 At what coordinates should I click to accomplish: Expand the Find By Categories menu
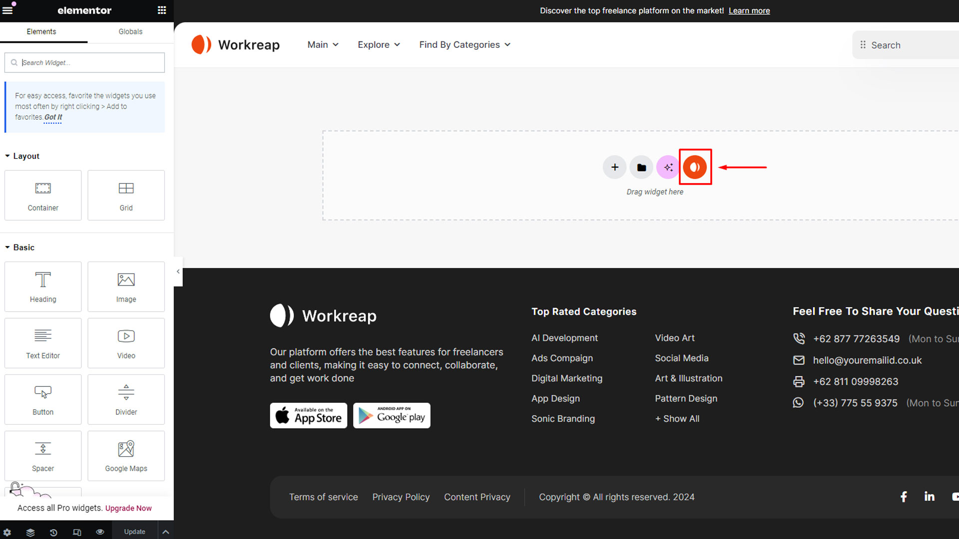(465, 45)
